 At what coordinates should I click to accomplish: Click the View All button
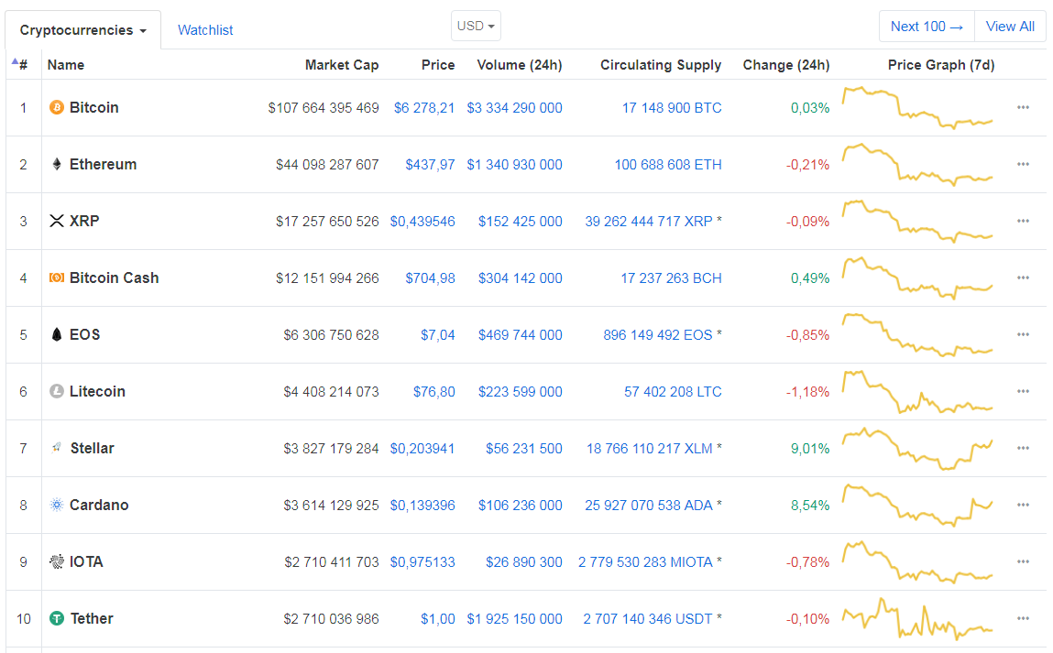coord(1010,27)
